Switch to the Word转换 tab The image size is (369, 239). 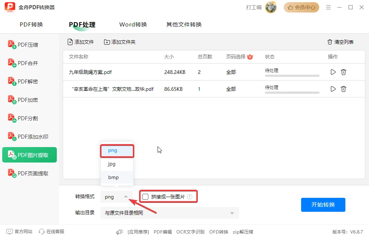(x=133, y=24)
